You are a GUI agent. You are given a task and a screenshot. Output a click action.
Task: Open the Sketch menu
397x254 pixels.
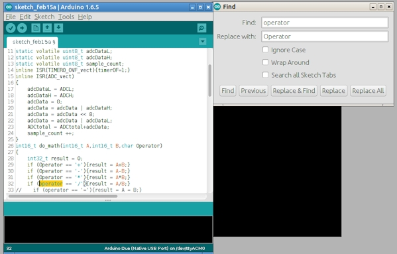click(x=44, y=17)
